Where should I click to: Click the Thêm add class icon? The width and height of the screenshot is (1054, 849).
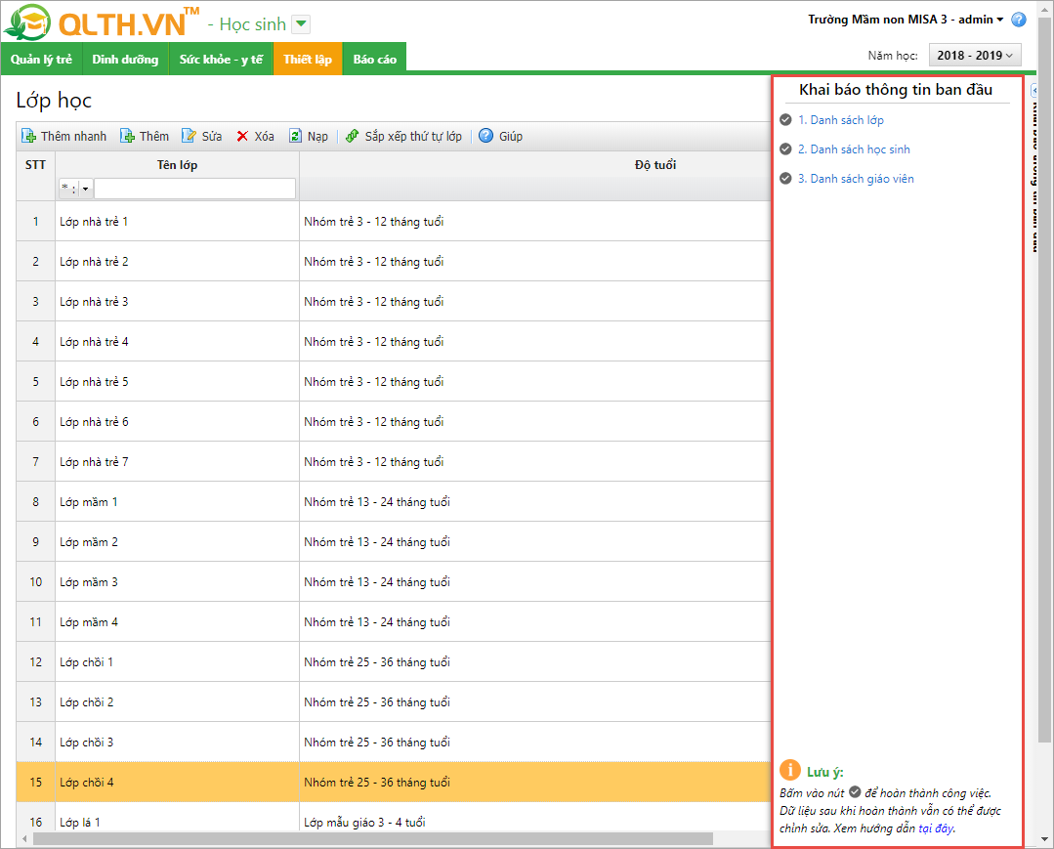(x=127, y=136)
